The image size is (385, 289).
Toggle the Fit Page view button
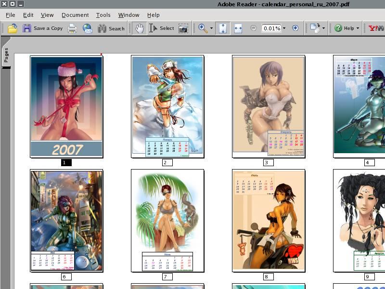pos(223,28)
